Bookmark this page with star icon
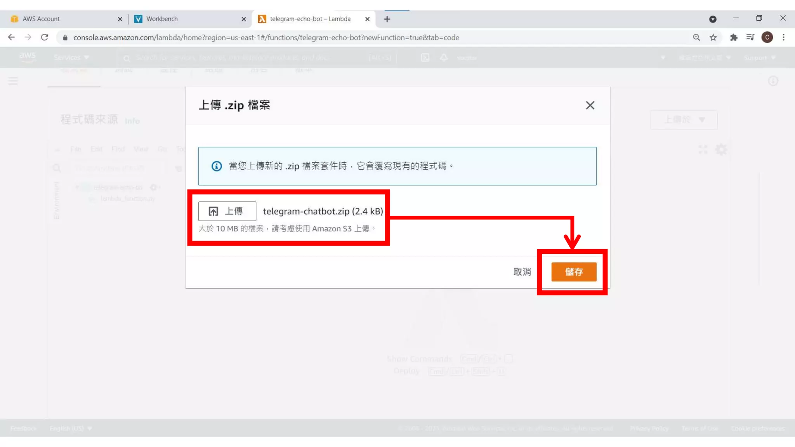Image resolution: width=795 pixels, height=447 pixels. 713,37
